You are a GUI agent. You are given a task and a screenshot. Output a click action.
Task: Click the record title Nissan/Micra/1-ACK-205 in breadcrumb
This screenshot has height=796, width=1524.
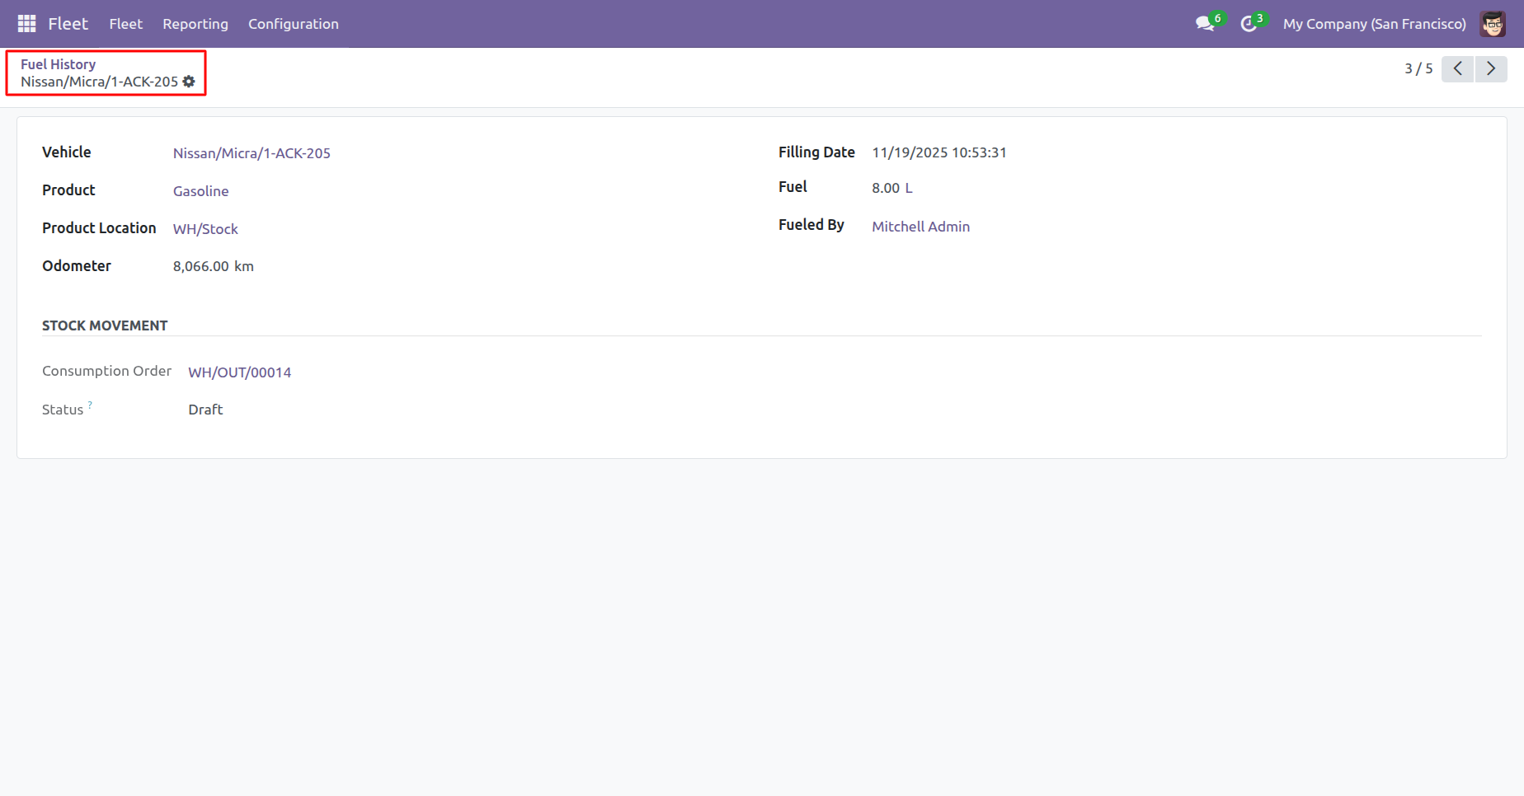pos(99,82)
